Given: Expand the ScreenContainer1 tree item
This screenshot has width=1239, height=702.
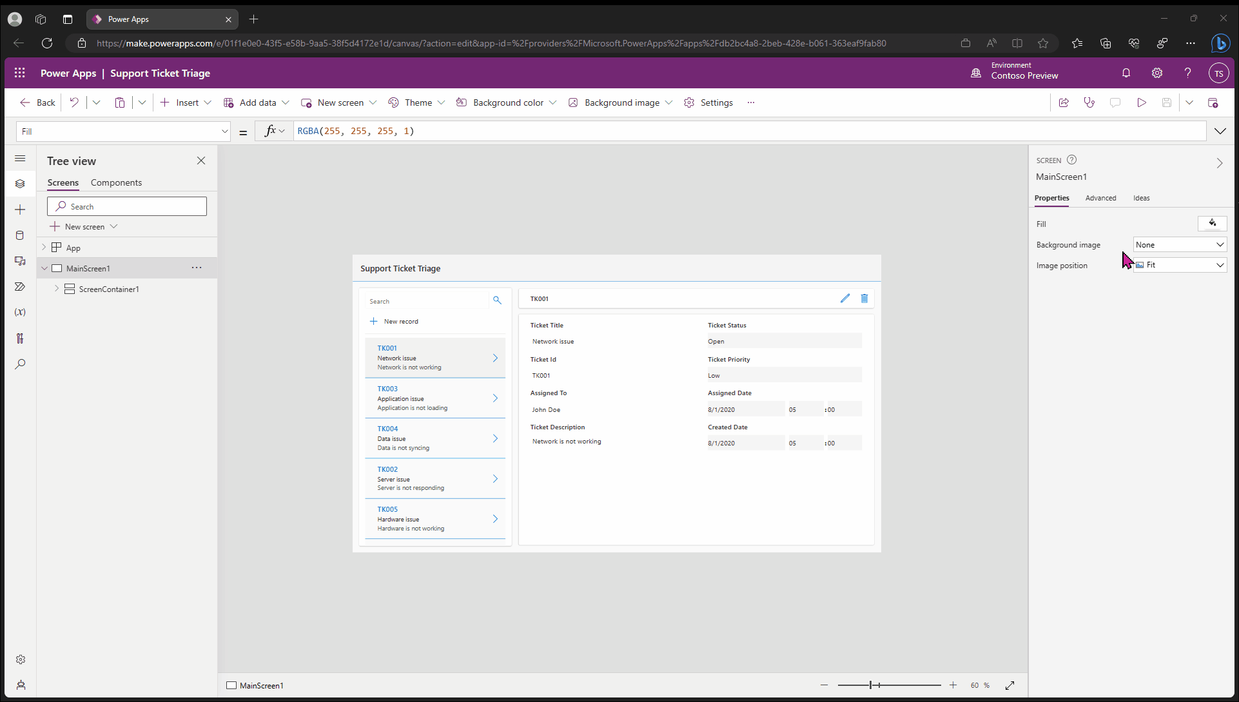Looking at the screenshot, I should coord(57,289).
